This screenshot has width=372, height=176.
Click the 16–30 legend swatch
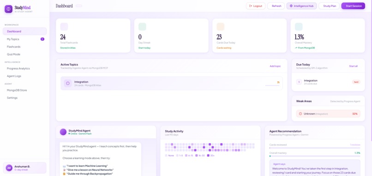point(197,156)
